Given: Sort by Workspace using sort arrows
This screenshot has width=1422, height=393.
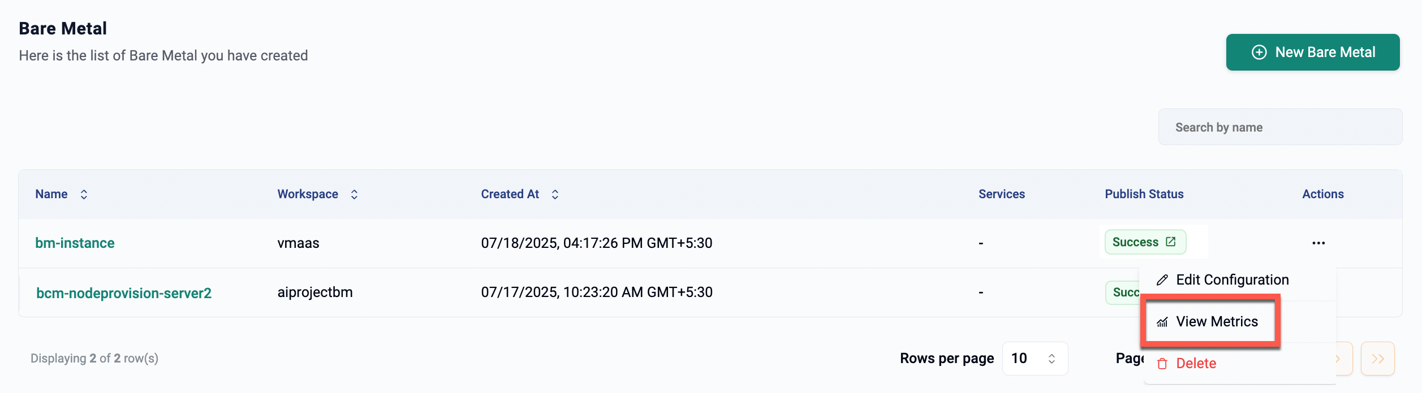Looking at the screenshot, I should pos(354,194).
